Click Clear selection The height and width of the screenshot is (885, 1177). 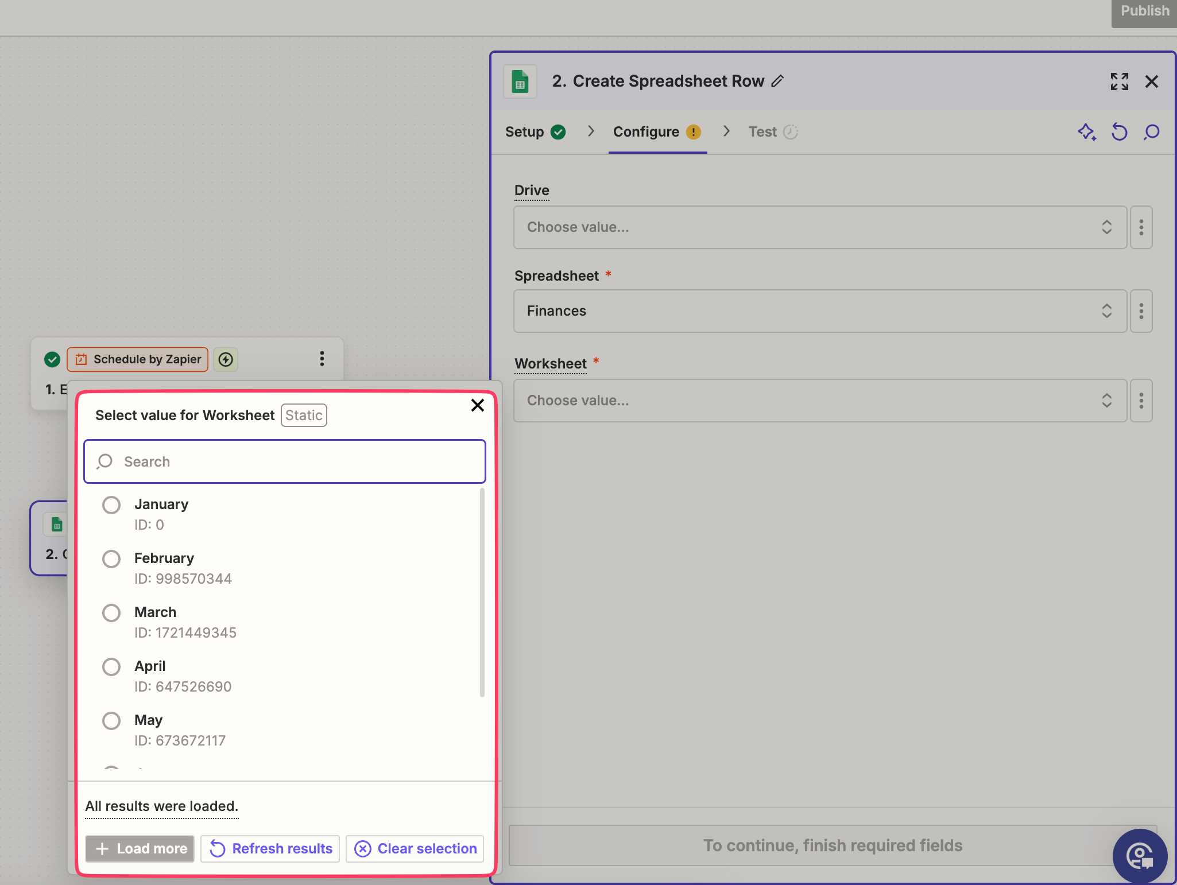(x=415, y=849)
